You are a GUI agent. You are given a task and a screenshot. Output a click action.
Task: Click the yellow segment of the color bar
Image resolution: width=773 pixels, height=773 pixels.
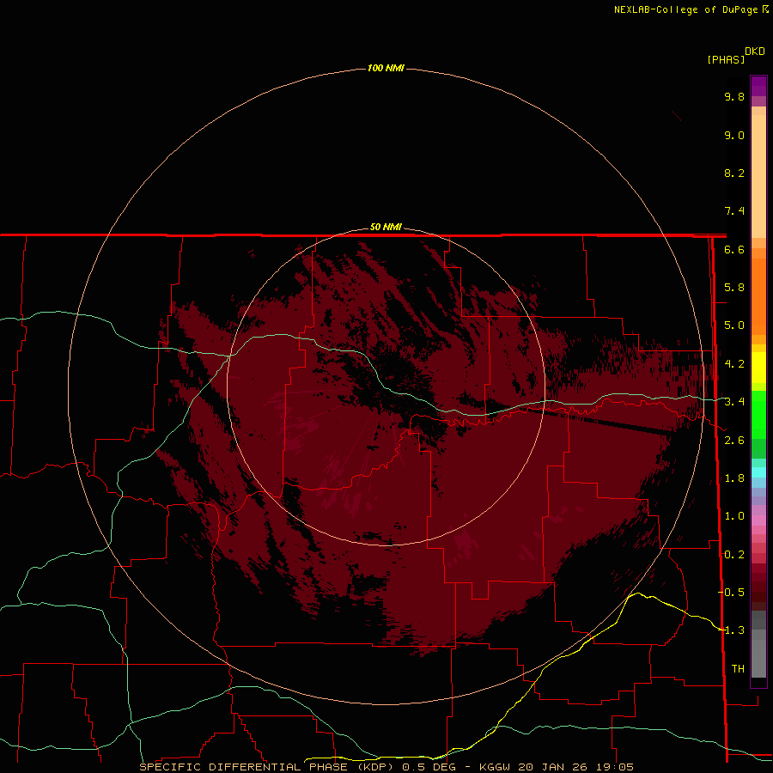(x=758, y=368)
